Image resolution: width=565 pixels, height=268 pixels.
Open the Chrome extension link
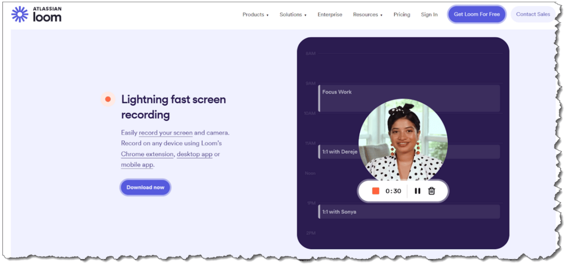[x=147, y=154]
